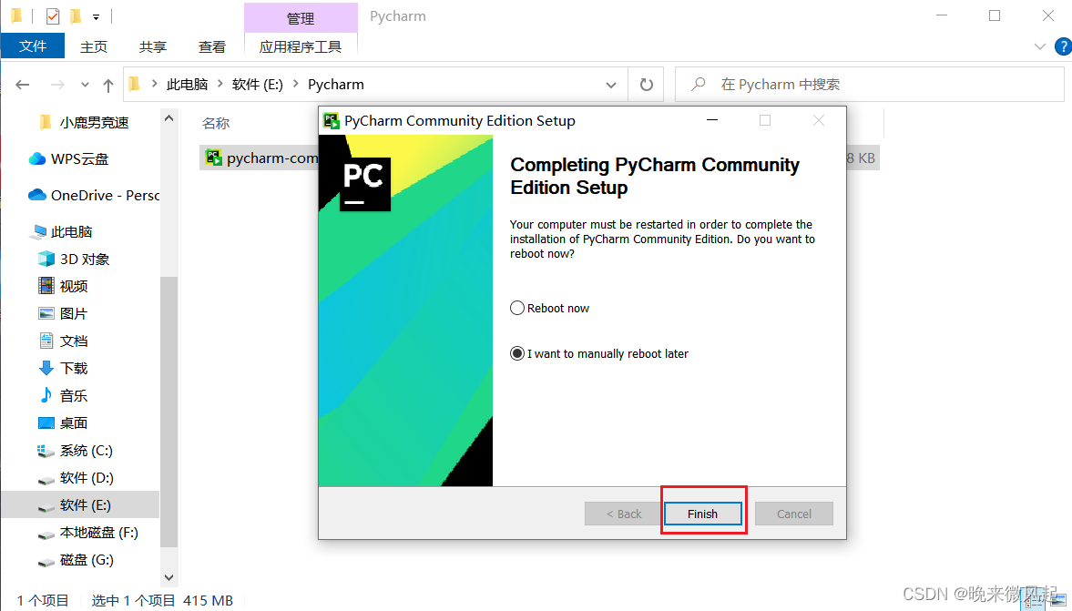Select 磁盘 (G:) drive

87,560
